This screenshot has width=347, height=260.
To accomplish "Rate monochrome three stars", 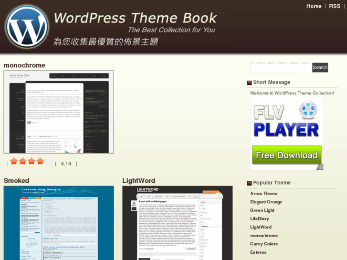I will point(31,161).
